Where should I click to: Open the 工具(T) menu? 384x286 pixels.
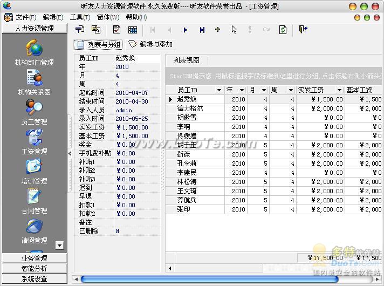tap(80, 17)
